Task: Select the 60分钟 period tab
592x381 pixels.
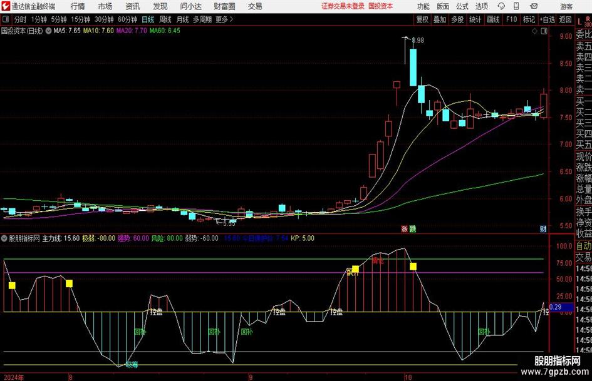Action: (x=127, y=19)
